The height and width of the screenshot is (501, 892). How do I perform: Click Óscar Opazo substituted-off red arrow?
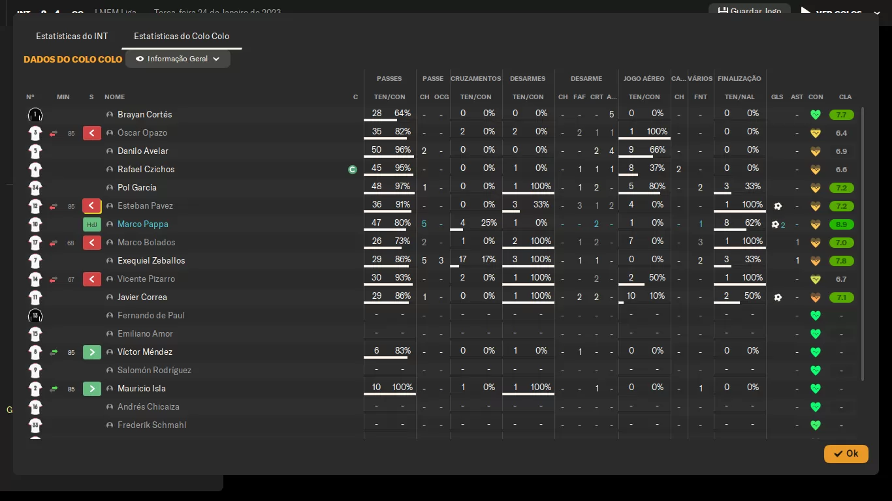coord(92,133)
